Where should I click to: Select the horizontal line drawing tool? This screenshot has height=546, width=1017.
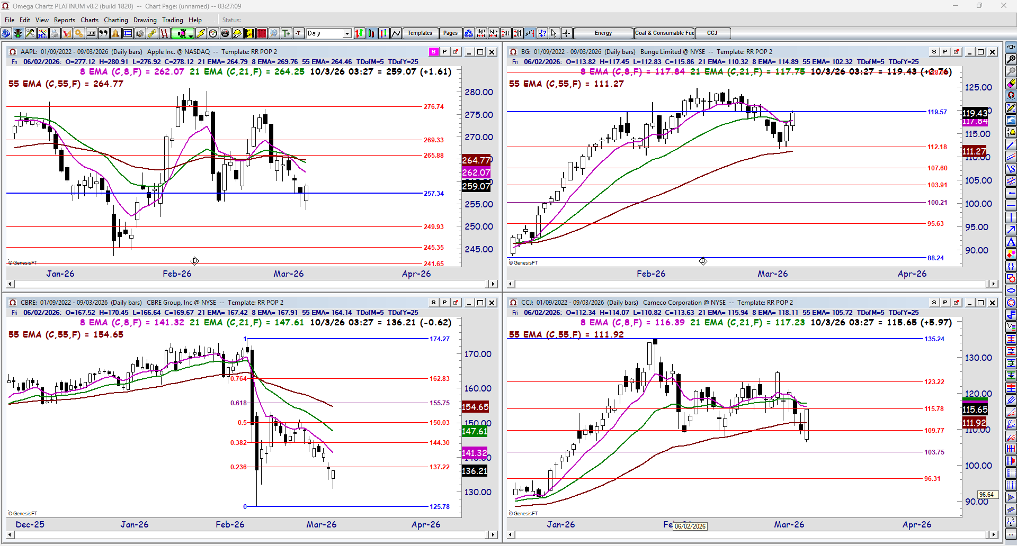pos(1011,205)
